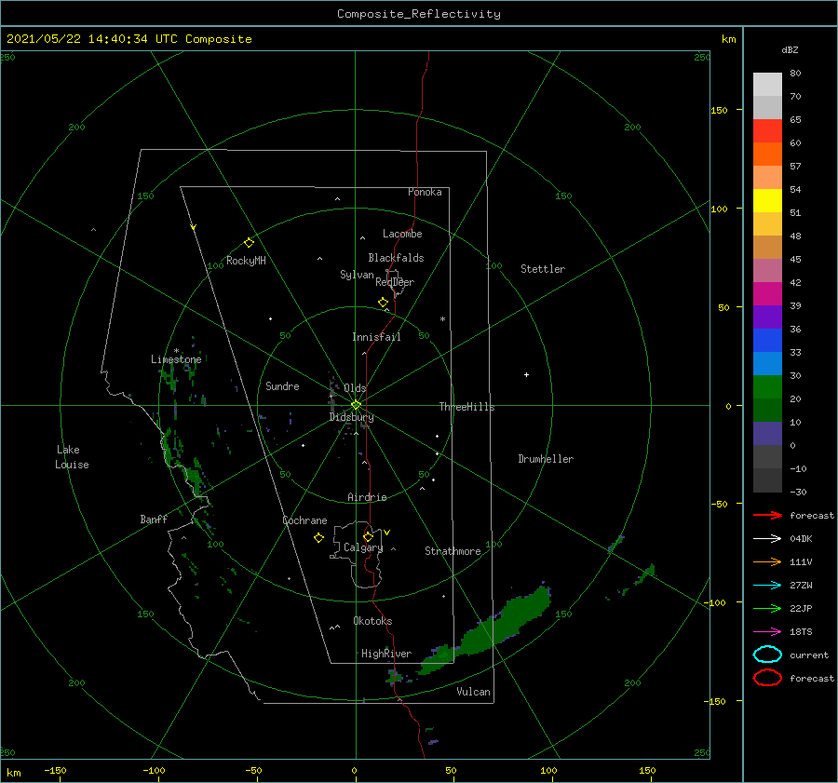Select the cyan 27ZW arrow icon
838x783 pixels.
(x=767, y=586)
